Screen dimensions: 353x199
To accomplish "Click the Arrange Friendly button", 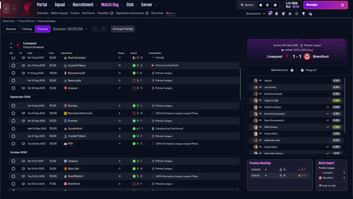I will point(123,29).
